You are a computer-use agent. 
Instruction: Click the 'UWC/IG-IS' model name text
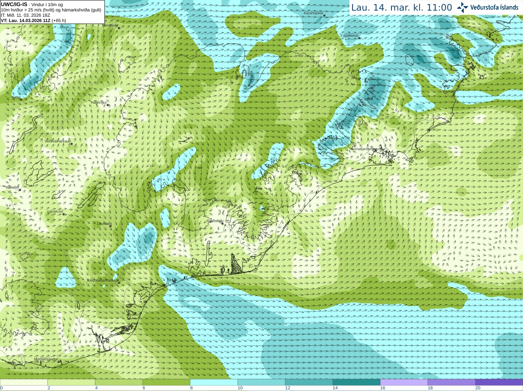click(14, 4)
